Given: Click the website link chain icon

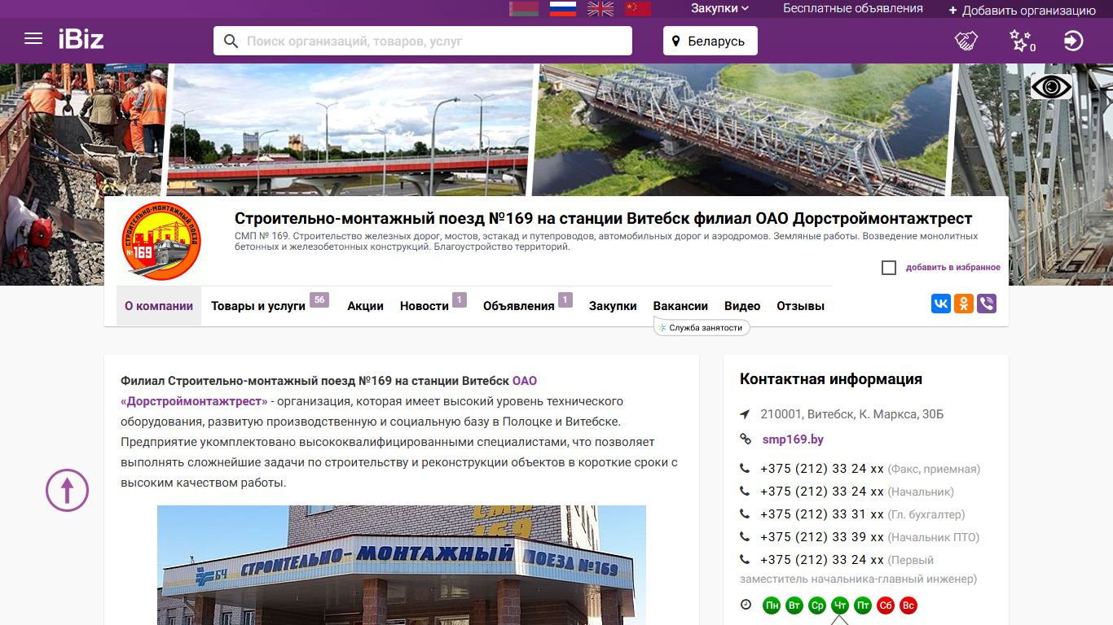Looking at the screenshot, I should click(745, 439).
